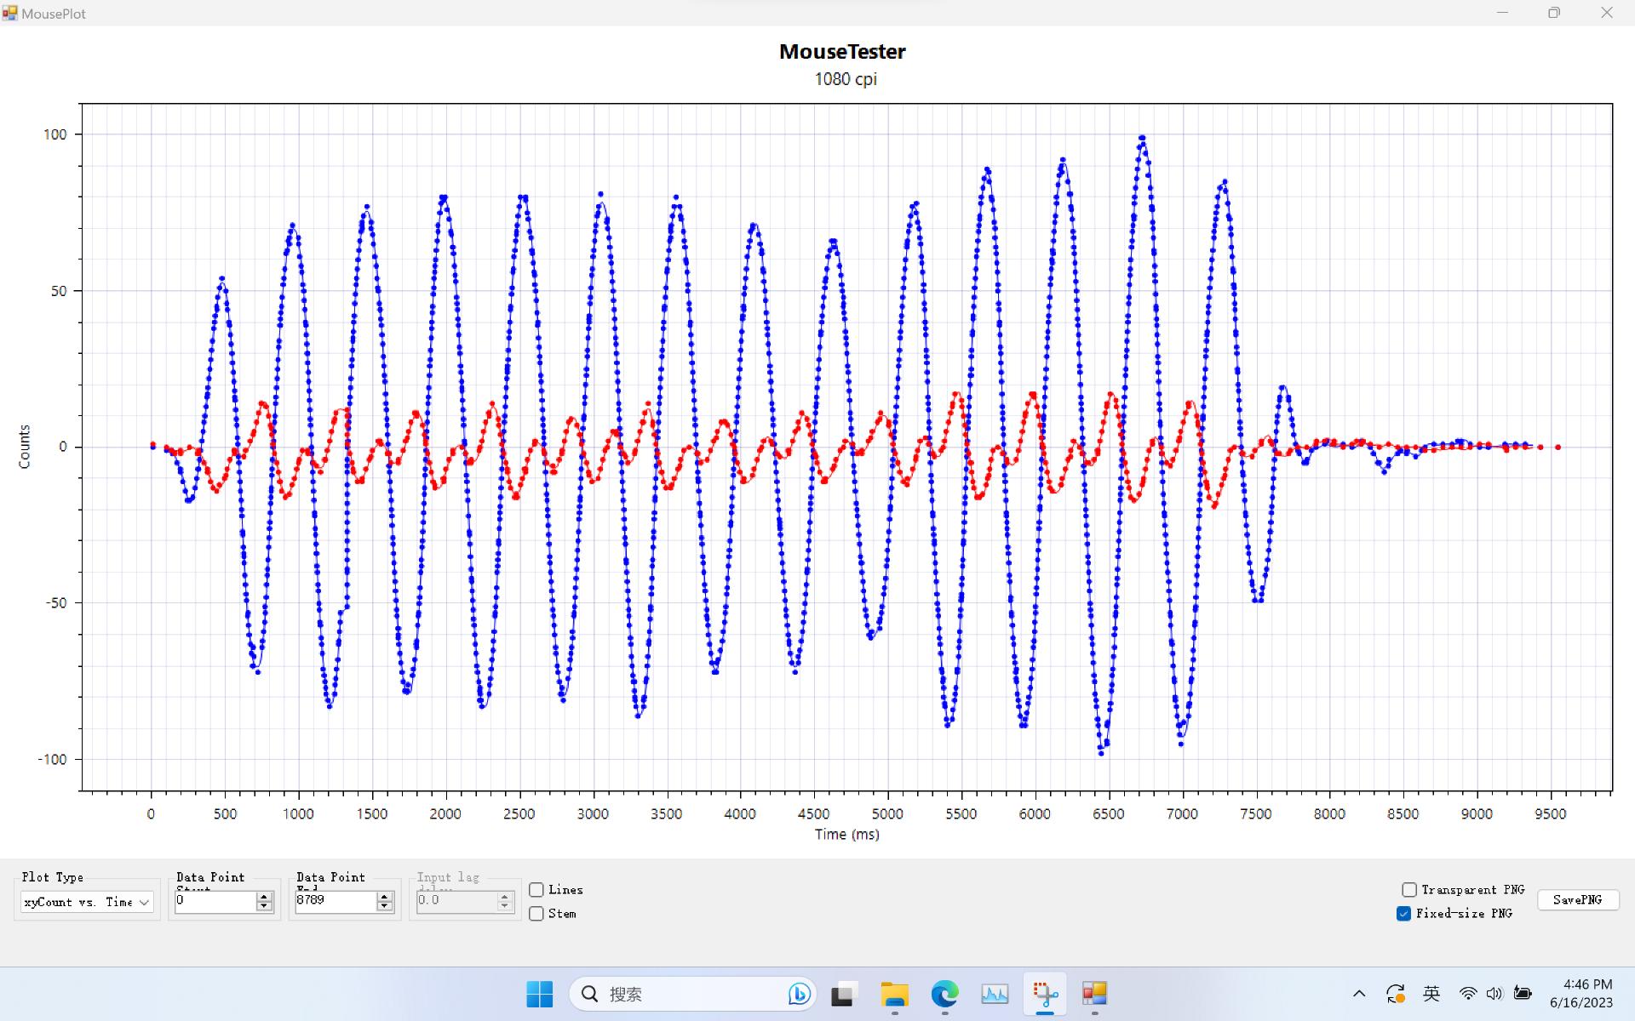Open the Bing chat icon in search
1635x1021 pixels.
799,994
